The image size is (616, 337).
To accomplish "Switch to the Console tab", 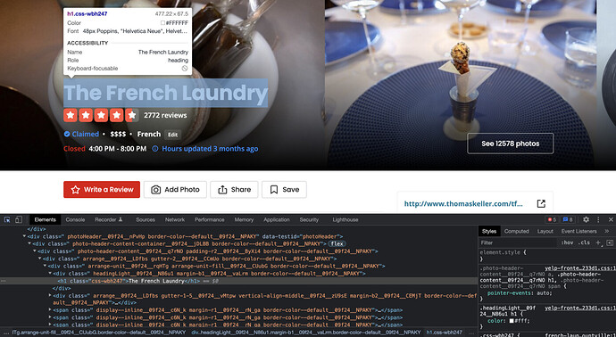I will coord(75,219).
